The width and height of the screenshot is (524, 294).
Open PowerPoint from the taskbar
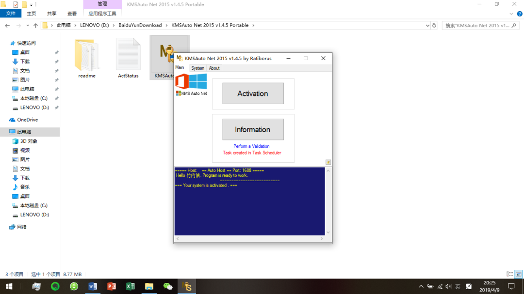111,286
